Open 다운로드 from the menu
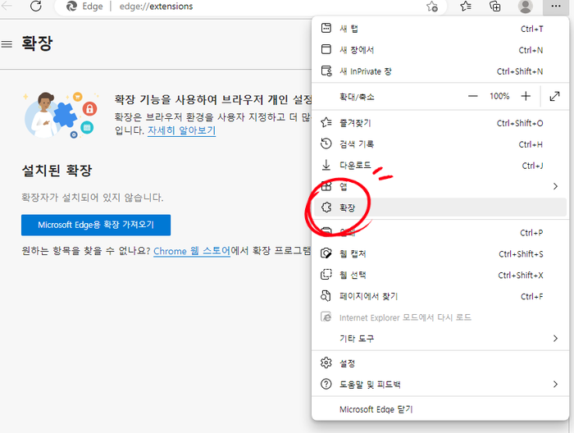 (x=440, y=166)
